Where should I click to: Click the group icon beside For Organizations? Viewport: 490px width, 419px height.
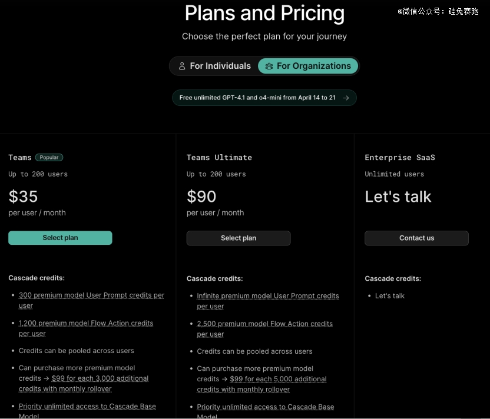[269, 66]
